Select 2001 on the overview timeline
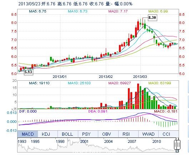The image size is (189, 155). coord(84,141)
